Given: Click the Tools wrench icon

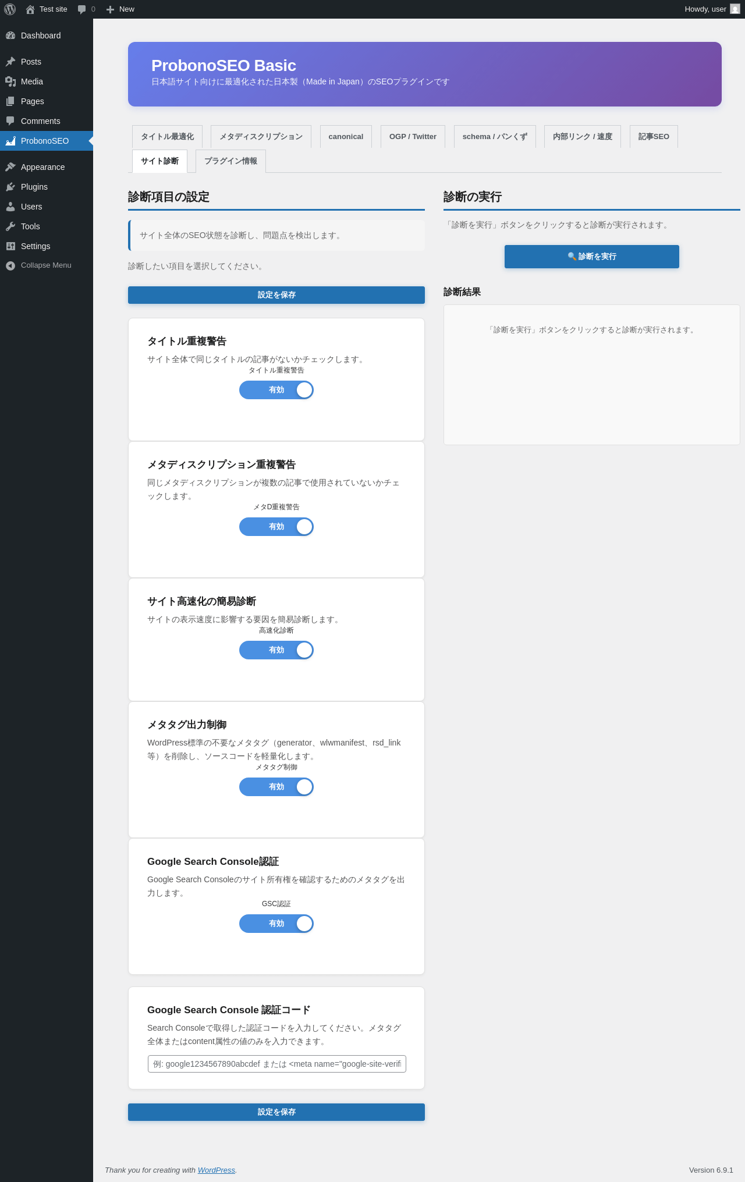Looking at the screenshot, I should pyautogui.click(x=10, y=226).
